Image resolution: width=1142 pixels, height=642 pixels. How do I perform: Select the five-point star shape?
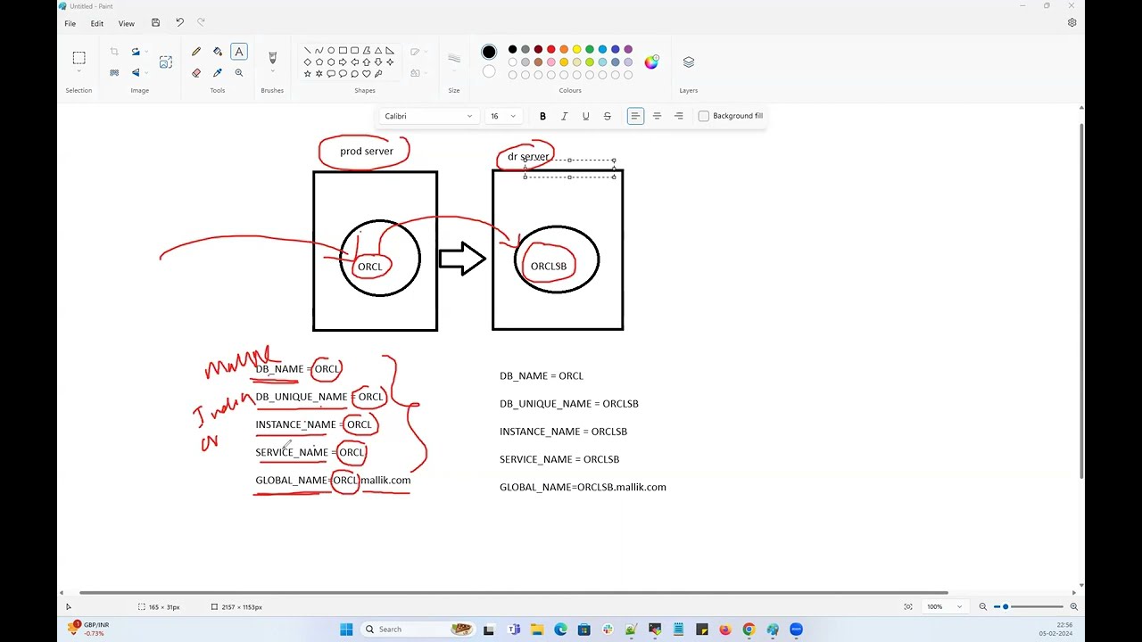[x=308, y=74]
